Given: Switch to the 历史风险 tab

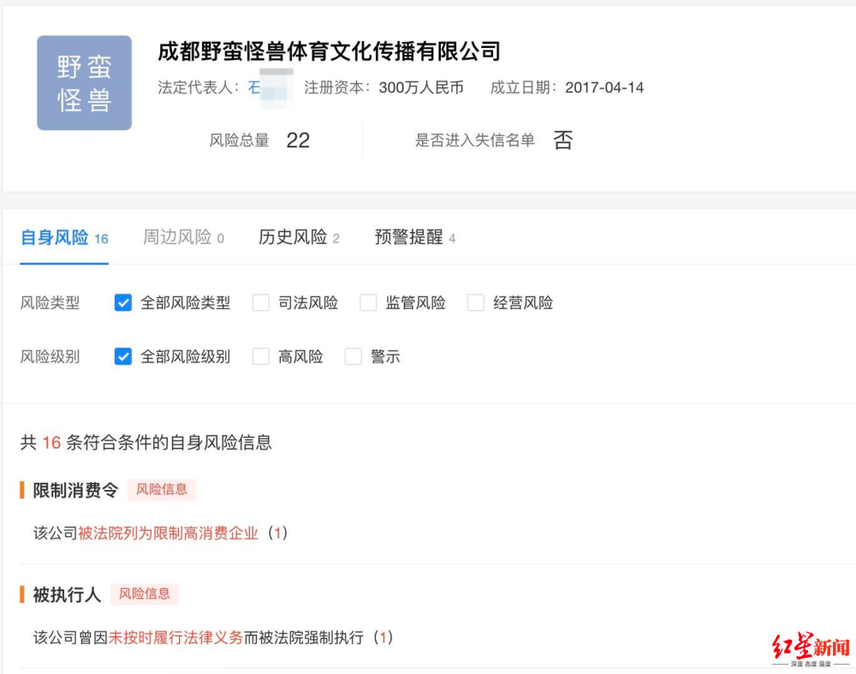Looking at the screenshot, I should pos(299,237).
